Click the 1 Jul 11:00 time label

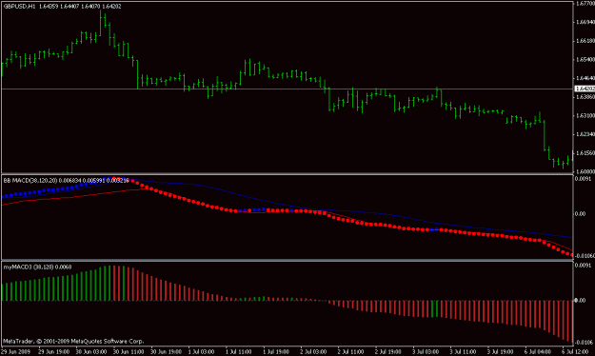tap(238, 352)
